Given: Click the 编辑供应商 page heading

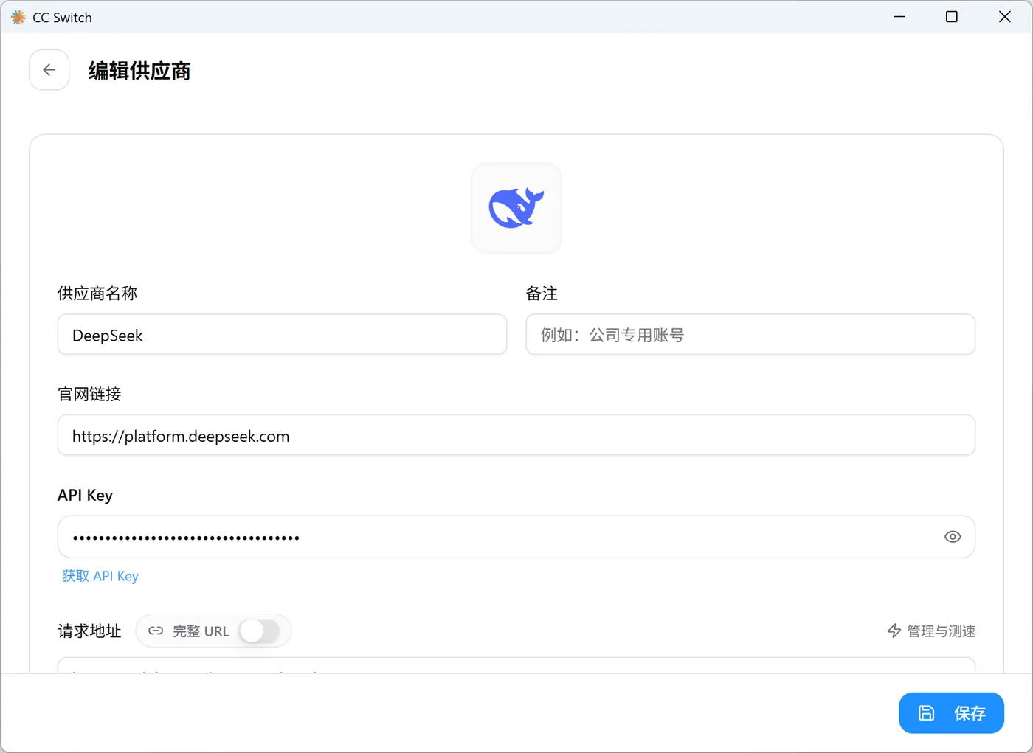Looking at the screenshot, I should tap(139, 71).
